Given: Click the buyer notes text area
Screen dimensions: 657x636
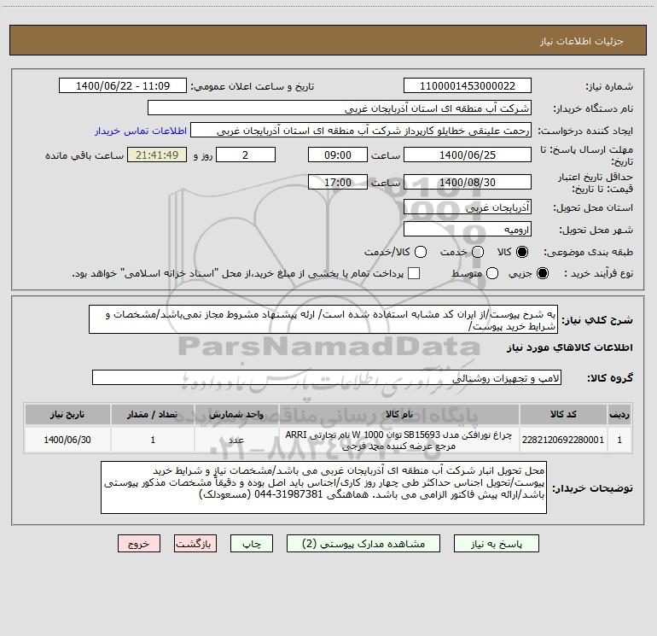Looking at the screenshot, I should (x=324, y=487).
